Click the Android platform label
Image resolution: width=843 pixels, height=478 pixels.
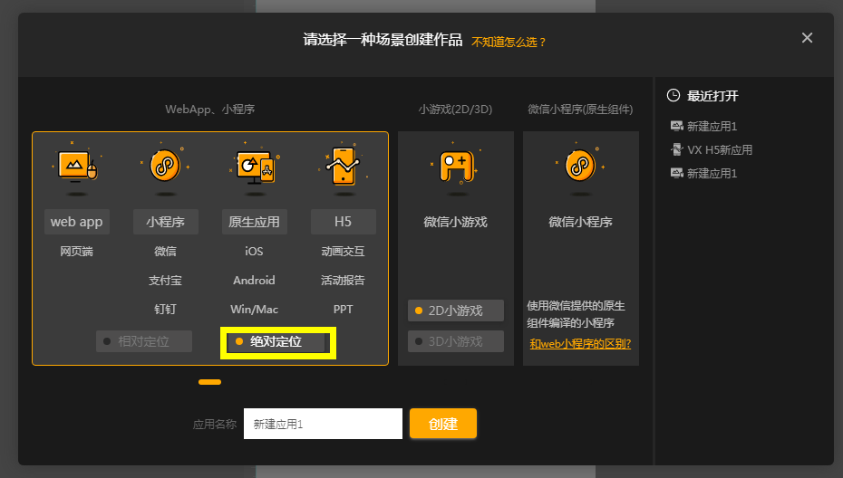click(x=254, y=281)
